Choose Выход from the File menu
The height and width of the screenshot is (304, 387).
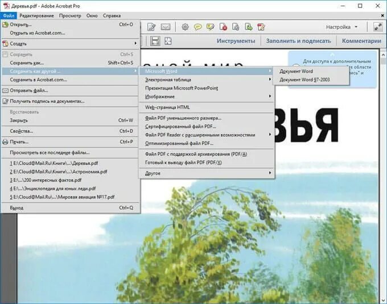click(71, 207)
